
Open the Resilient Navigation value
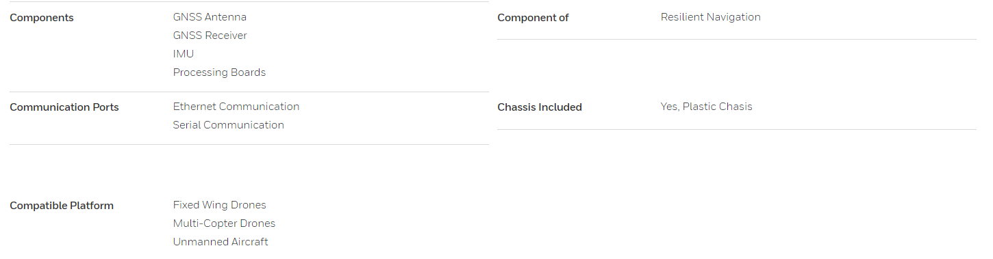pyautogui.click(x=711, y=17)
